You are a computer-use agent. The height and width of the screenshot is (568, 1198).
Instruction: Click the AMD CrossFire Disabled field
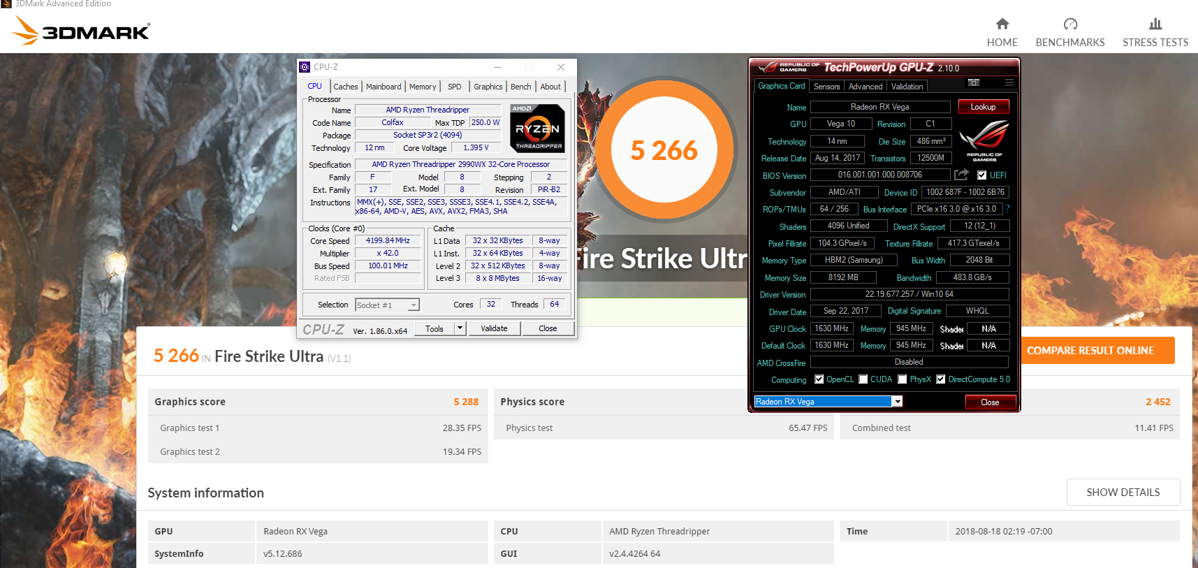point(910,362)
